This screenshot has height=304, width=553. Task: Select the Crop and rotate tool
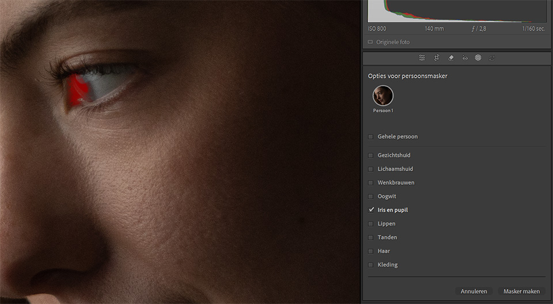(x=437, y=58)
